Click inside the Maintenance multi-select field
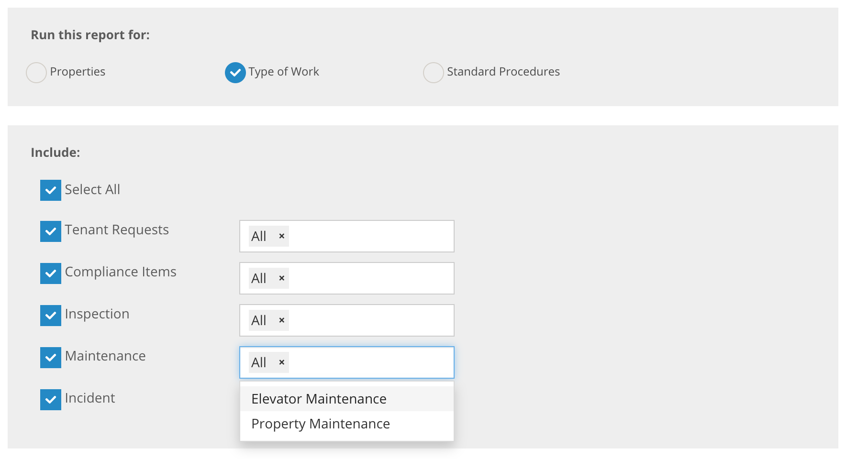Screen dimensions: 847x459 coord(347,362)
